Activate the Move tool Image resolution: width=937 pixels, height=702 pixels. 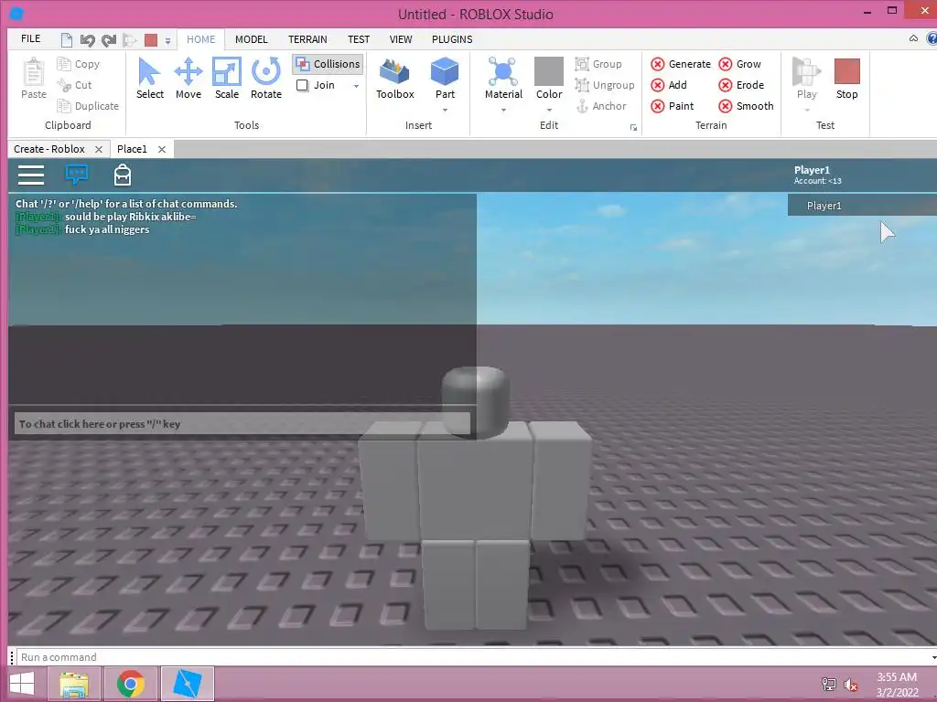point(188,79)
